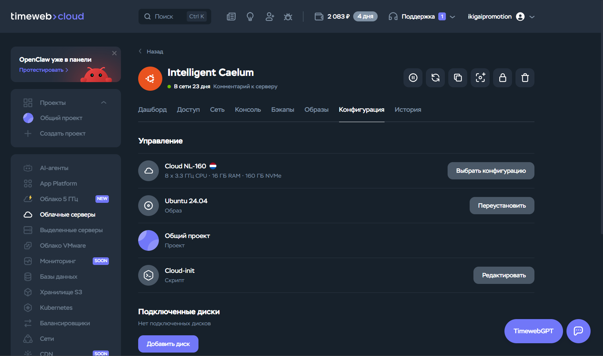Click Редактировать for Cloud-init
Screen dimensions: 603x356
pyautogui.click(x=504, y=275)
